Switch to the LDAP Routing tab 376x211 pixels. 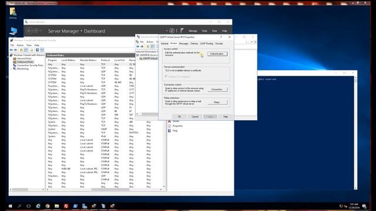[206, 43]
